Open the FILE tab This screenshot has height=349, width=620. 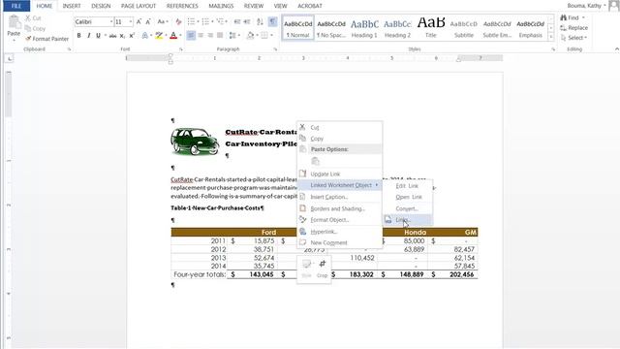click(x=16, y=6)
